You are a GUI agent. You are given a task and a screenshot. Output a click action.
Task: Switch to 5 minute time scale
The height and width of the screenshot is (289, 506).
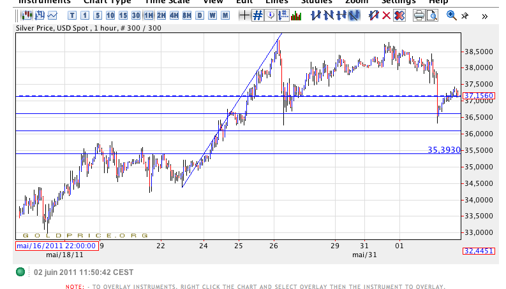click(98, 15)
